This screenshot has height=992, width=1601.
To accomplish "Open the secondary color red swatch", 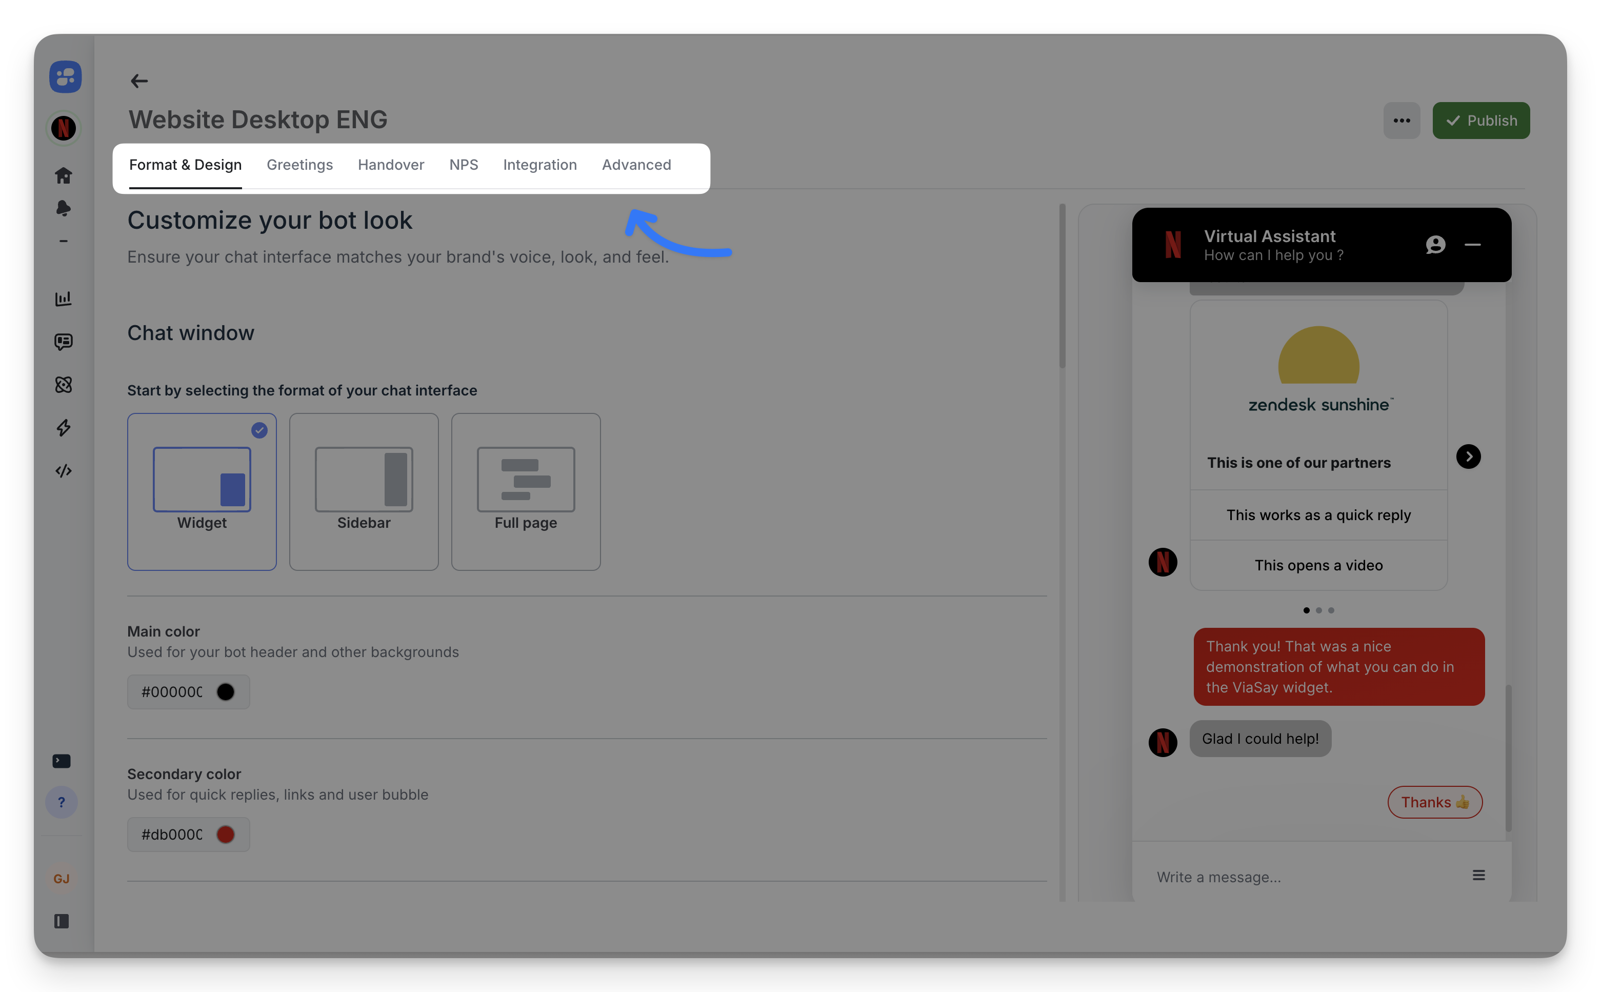I will pyautogui.click(x=226, y=835).
